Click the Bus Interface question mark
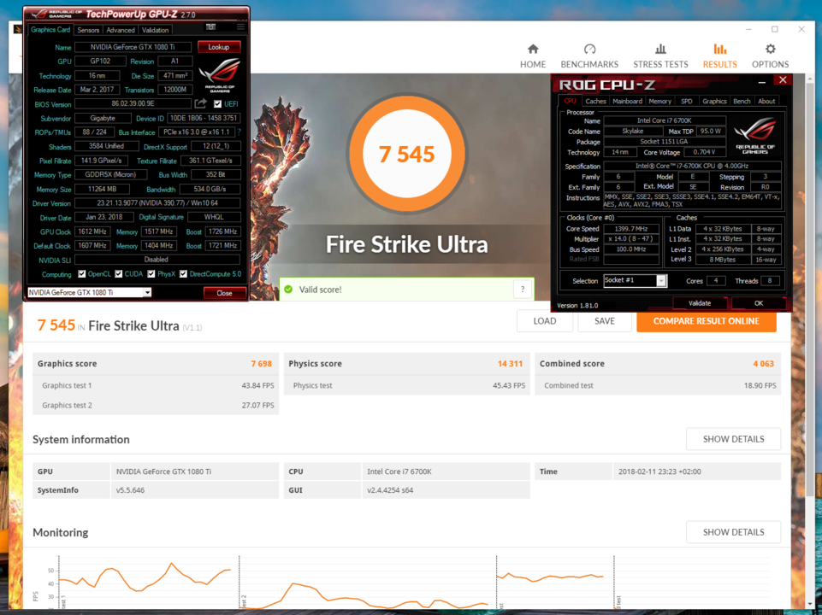This screenshot has height=615, width=822. [x=240, y=132]
